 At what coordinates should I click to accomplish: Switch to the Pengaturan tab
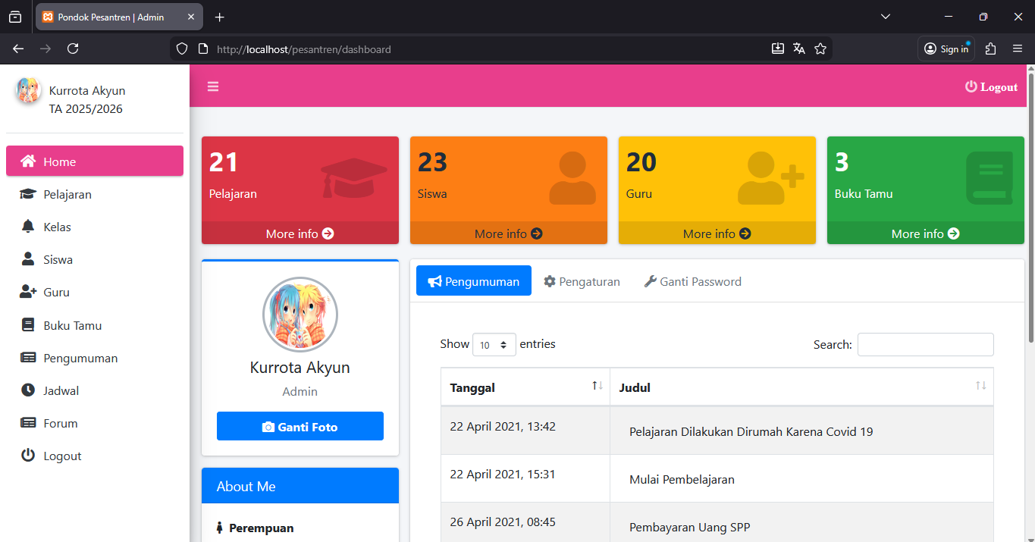click(x=582, y=281)
